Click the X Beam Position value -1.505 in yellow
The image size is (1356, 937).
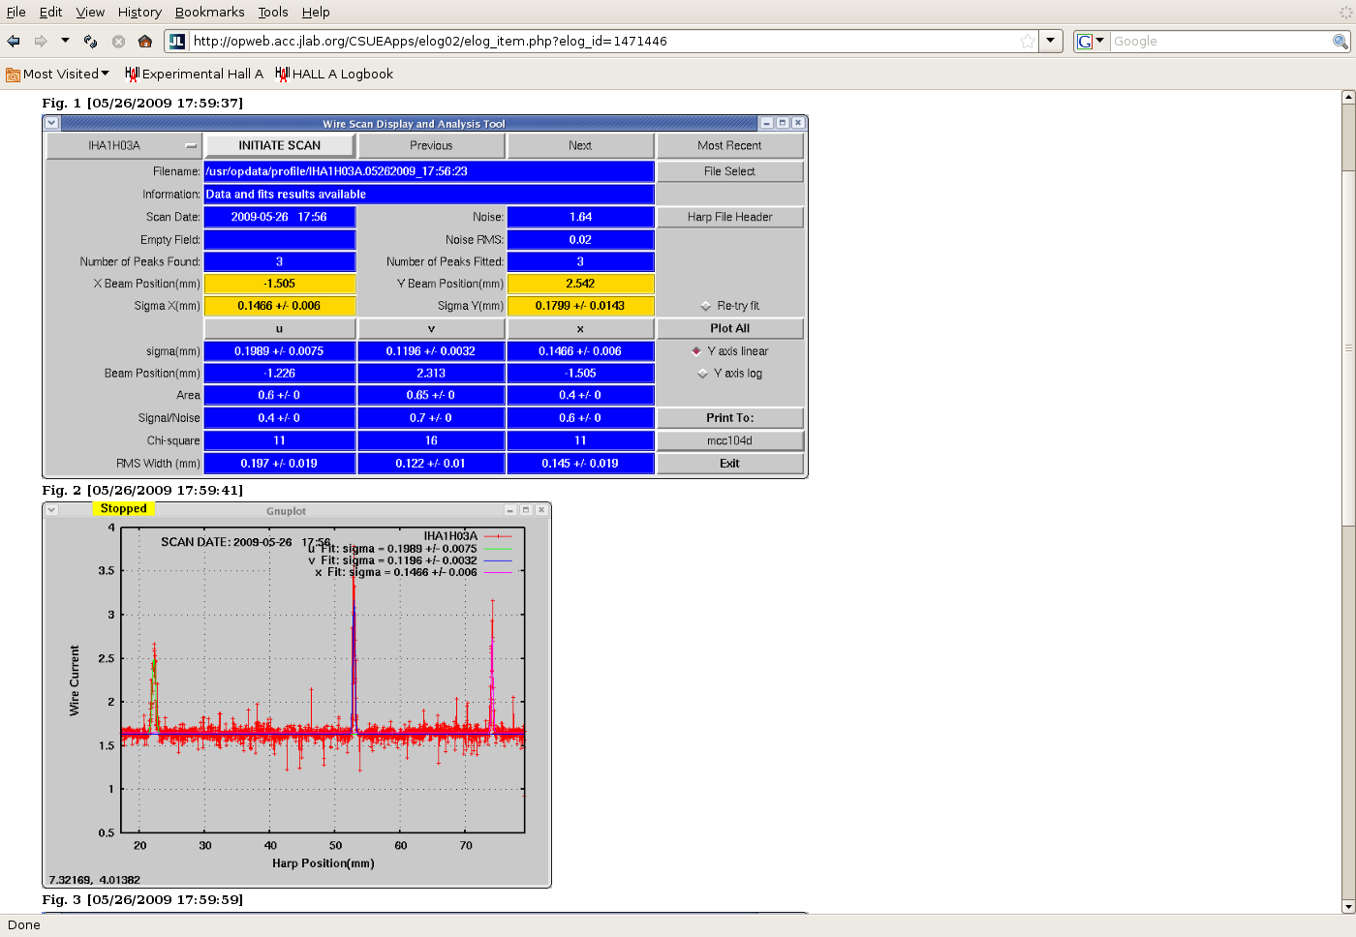pyautogui.click(x=279, y=284)
